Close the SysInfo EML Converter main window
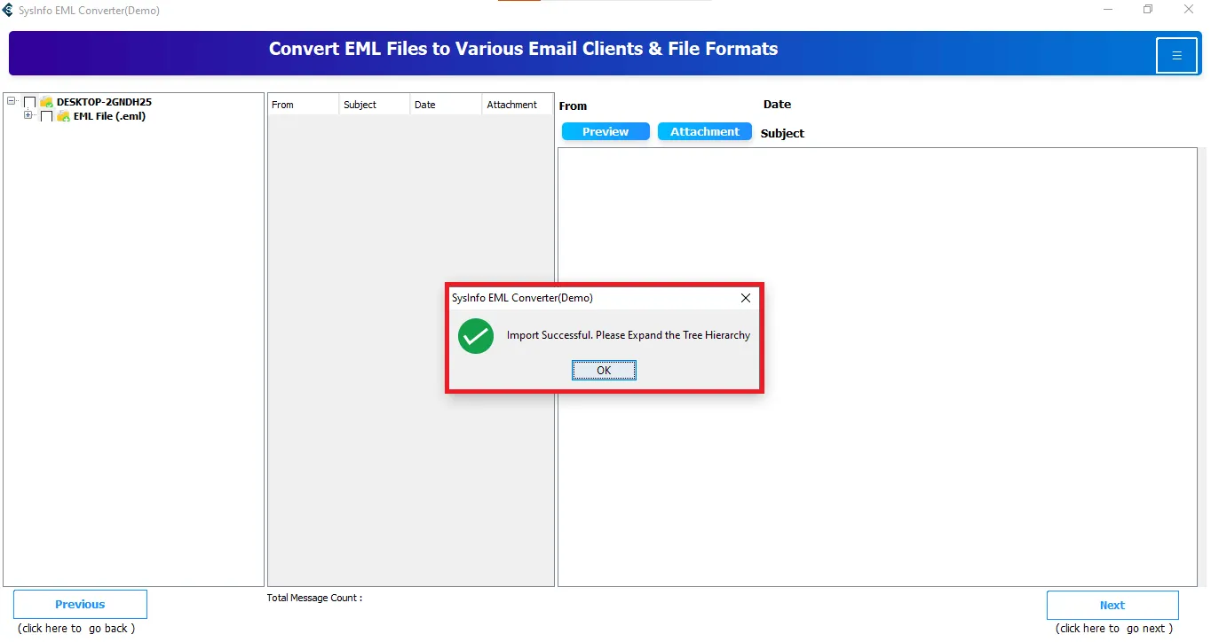The width and height of the screenshot is (1211, 642). point(1189,10)
